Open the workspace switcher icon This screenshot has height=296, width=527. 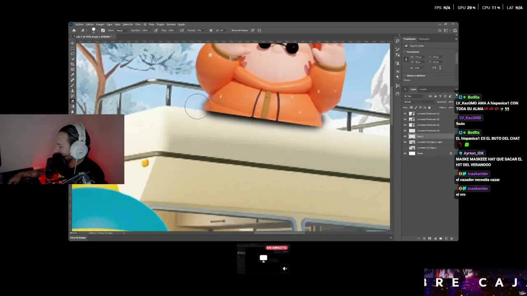click(x=446, y=30)
